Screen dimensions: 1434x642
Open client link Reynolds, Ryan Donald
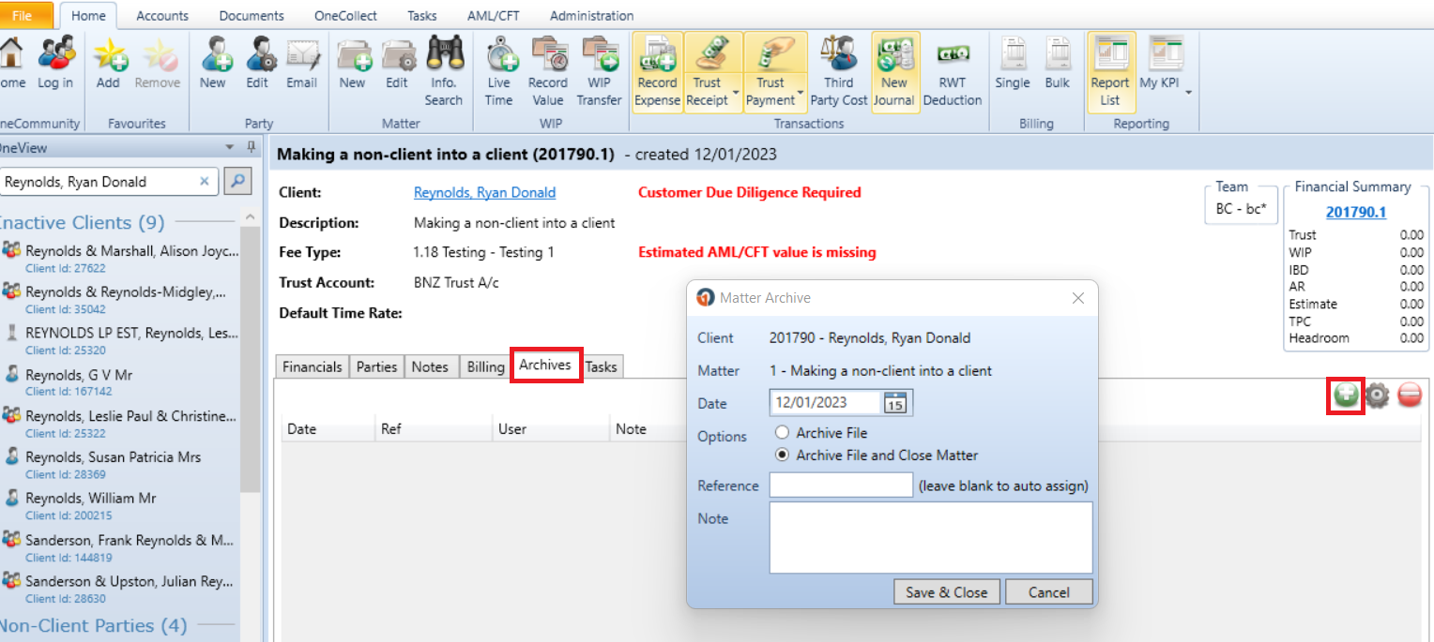(x=484, y=192)
